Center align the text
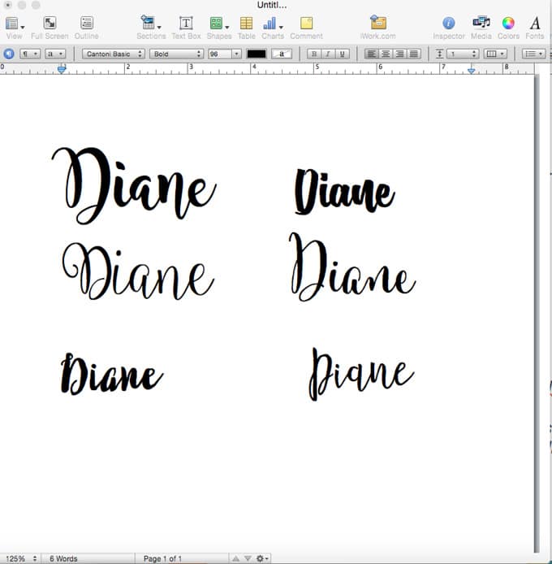 [x=386, y=54]
